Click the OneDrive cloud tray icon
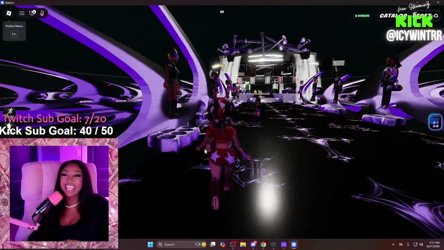Viewport: 444px width, 250px height. 401,244
